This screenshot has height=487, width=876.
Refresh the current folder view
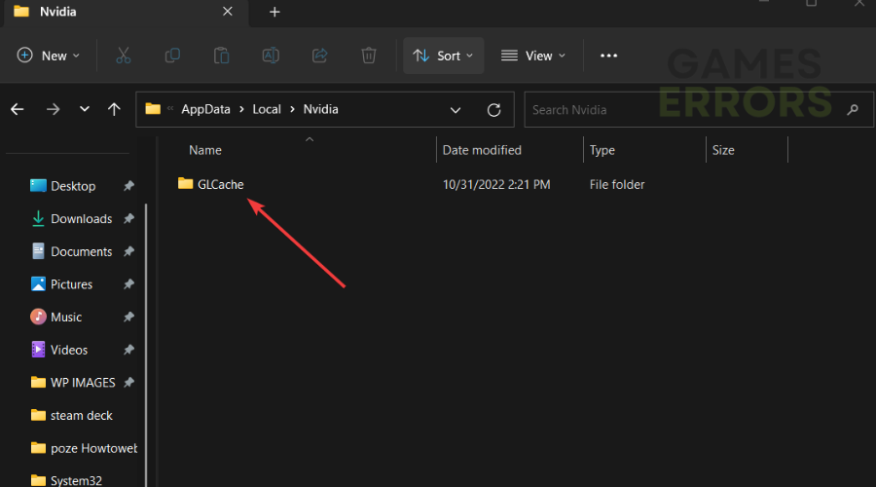(493, 109)
